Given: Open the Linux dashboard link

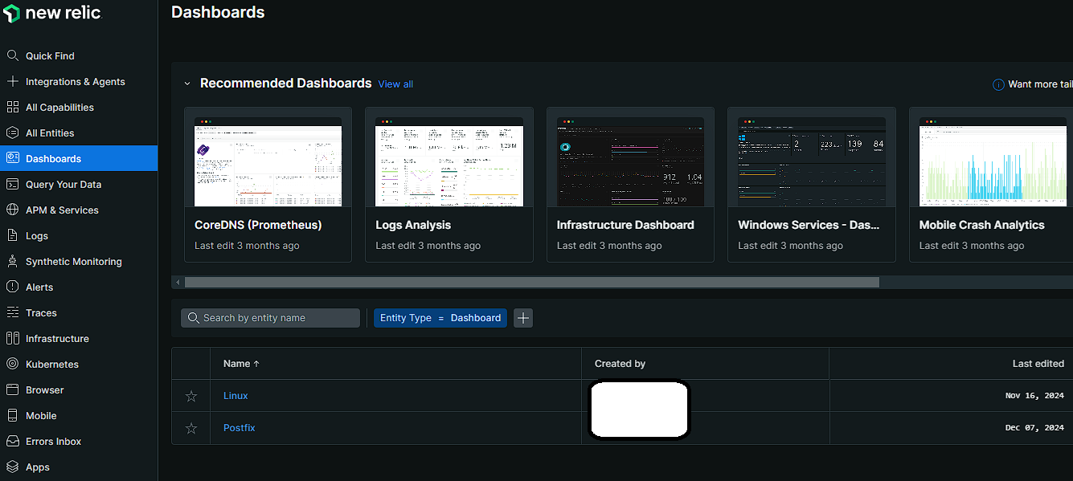Looking at the screenshot, I should pyautogui.click(x=235, y=396).
